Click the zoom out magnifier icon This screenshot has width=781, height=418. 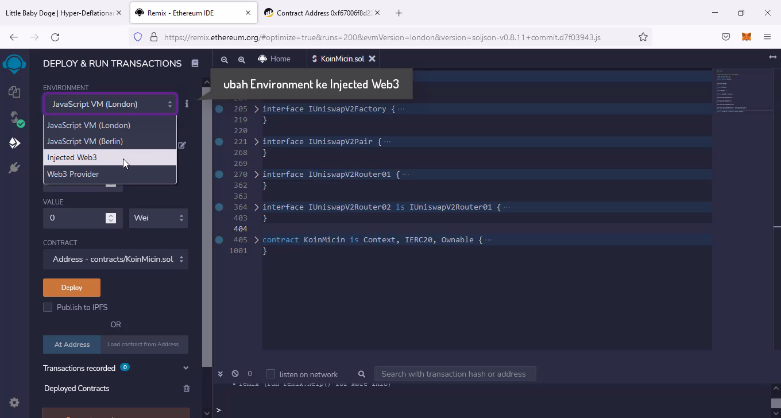(225, 59)
